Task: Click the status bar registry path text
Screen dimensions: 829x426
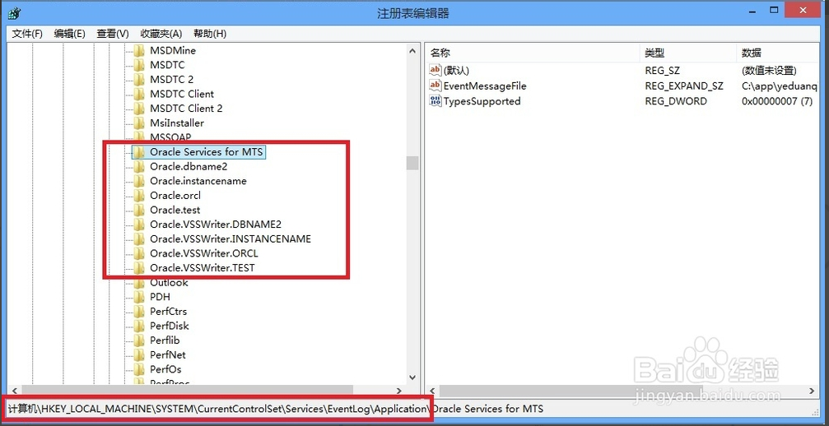Action: [276, 409]
